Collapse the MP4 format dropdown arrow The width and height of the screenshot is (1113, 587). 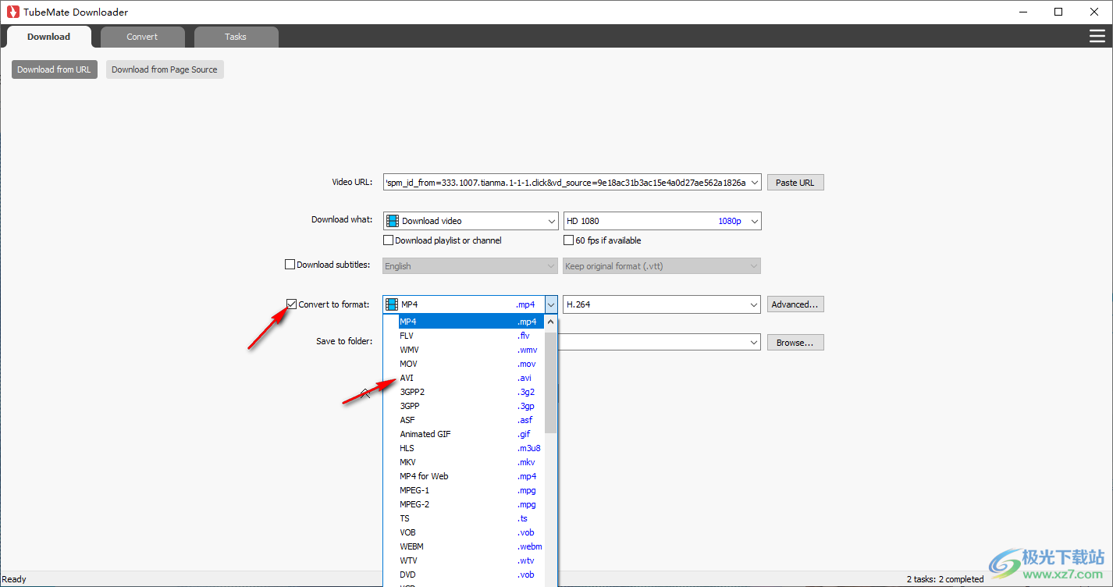coord(551,304)
